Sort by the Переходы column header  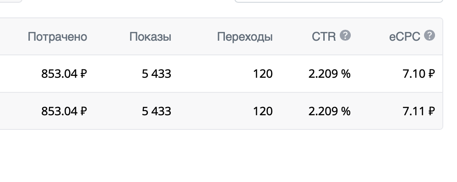pyautogui.click(x=245, y=37)
